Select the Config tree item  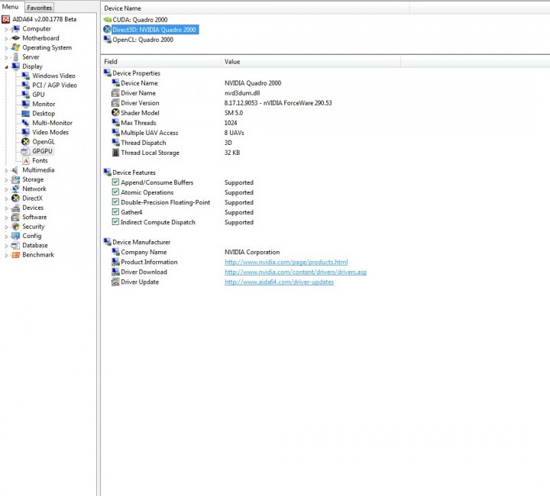[x=32, y=236]
